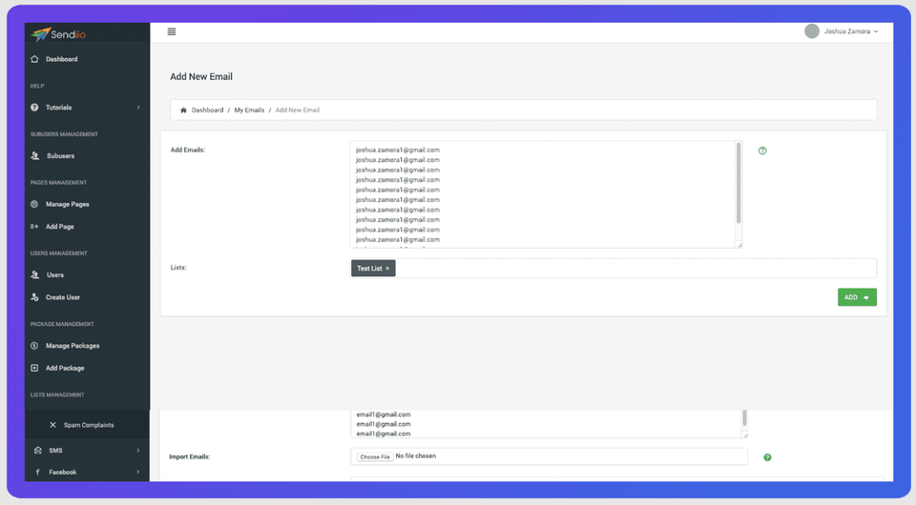
Task: Open Spam Complaints in sidebar
Action: [x=87, y=425]
